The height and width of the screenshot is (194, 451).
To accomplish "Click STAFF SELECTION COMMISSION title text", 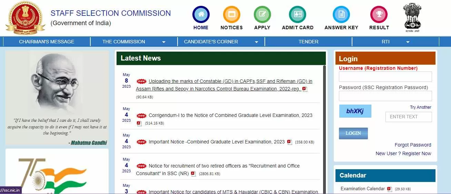I will click(x=111, y=13).
